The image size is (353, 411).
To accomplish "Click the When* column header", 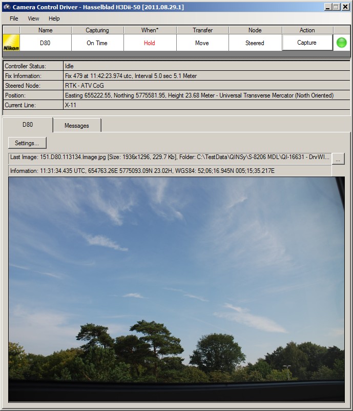I will (x=150, y=30).
